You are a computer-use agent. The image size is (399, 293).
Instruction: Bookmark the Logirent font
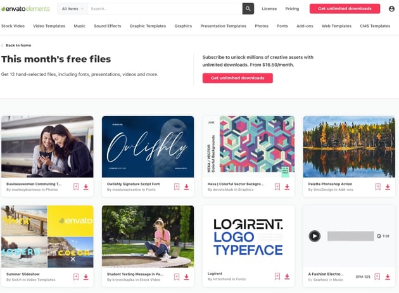tap(277, 277)
